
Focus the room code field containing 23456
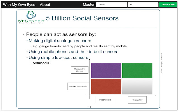[112, 4]
